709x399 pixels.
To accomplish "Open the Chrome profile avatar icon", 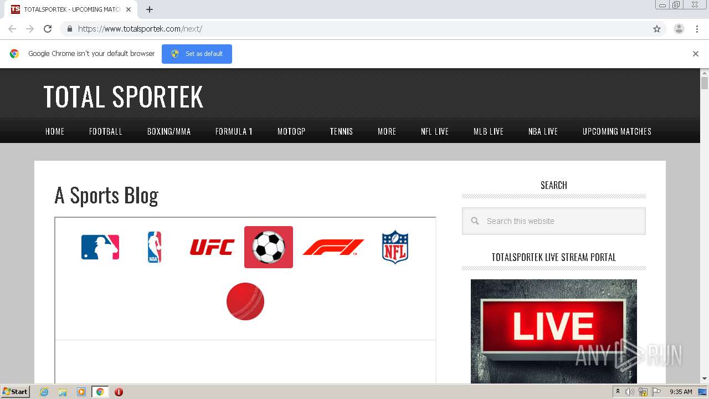I will 679,29.
